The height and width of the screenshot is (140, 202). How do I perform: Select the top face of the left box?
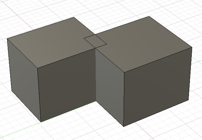point(50,42)
